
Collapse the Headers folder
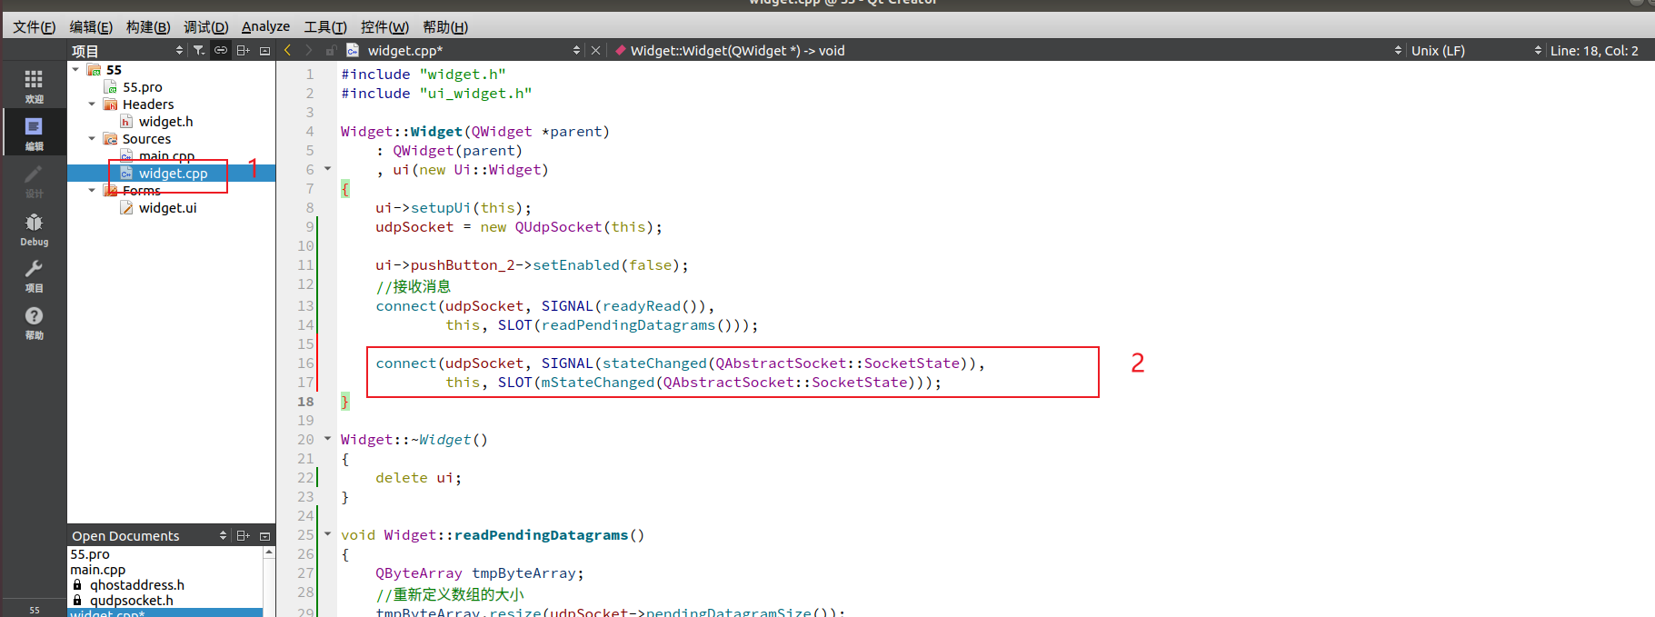coord(92,104)
